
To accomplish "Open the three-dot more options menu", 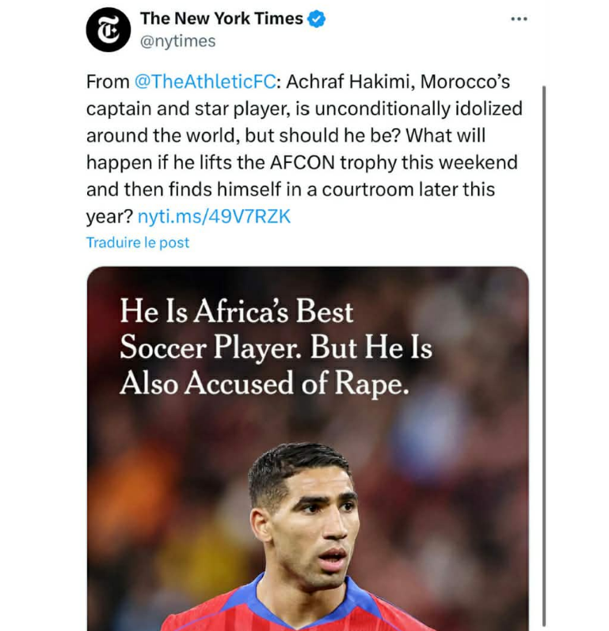I will point(519,19).
